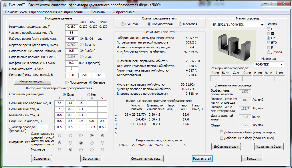Viewport: 292px width, 168px height.
Task: Select bipolar center-tap rectification for output 1
Action: 59,143
